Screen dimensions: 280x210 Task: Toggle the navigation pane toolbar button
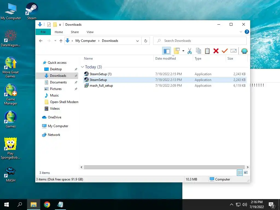(x=167, y=51)
